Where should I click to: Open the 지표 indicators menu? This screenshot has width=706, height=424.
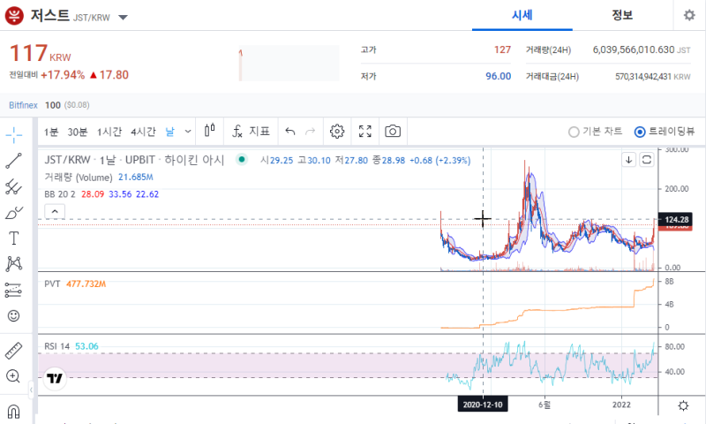[x=251, y=131]
